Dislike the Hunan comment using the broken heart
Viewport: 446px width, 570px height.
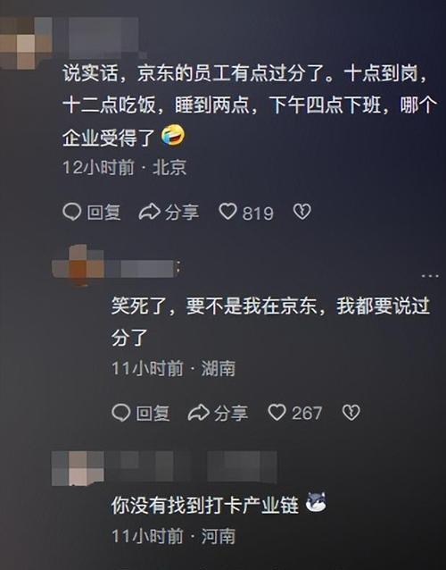coord(351,413)
